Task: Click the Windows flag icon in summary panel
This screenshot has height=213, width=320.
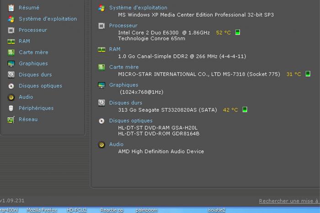Action: point(101,8)
